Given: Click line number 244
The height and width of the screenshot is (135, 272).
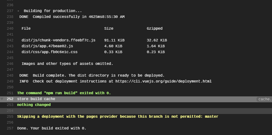Looking at the screenshot, I should click(10, 52).
